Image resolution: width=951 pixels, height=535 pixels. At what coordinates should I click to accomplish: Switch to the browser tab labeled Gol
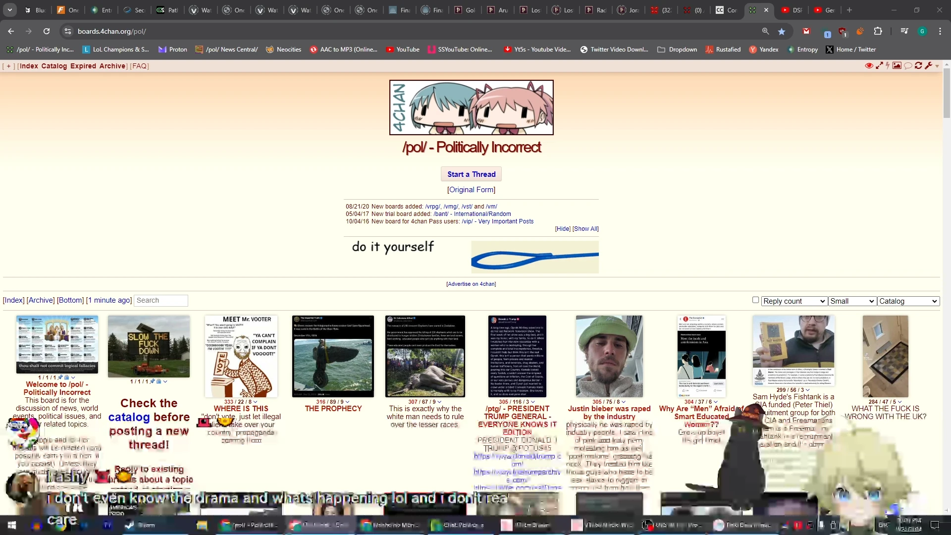(465, 10)
